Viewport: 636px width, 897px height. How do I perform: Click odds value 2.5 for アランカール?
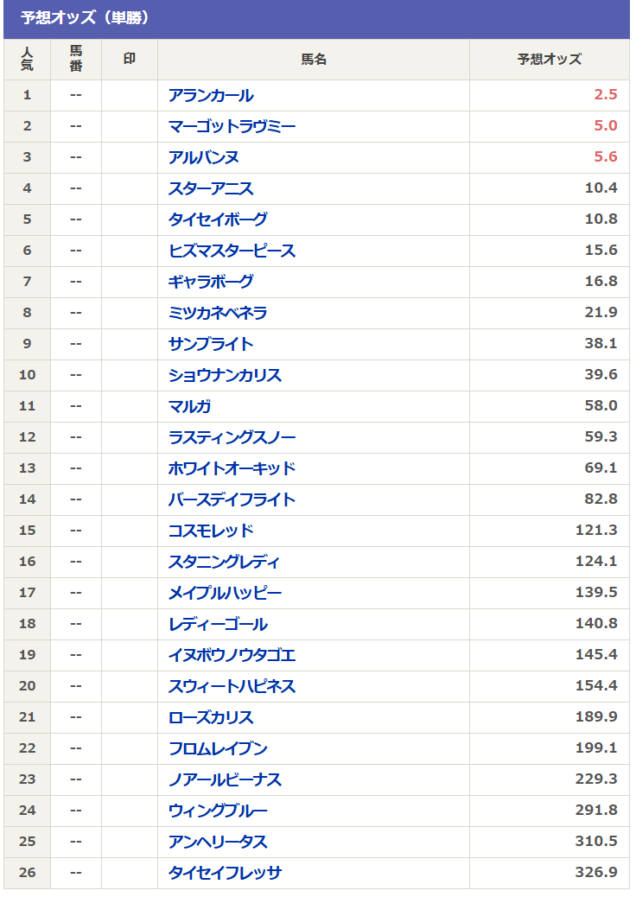[605, 95]
